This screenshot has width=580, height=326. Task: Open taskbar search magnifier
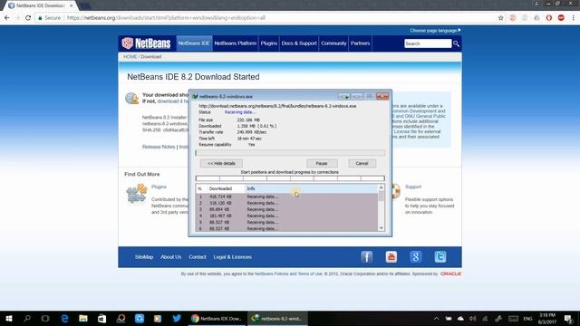(x=27, y=318)
